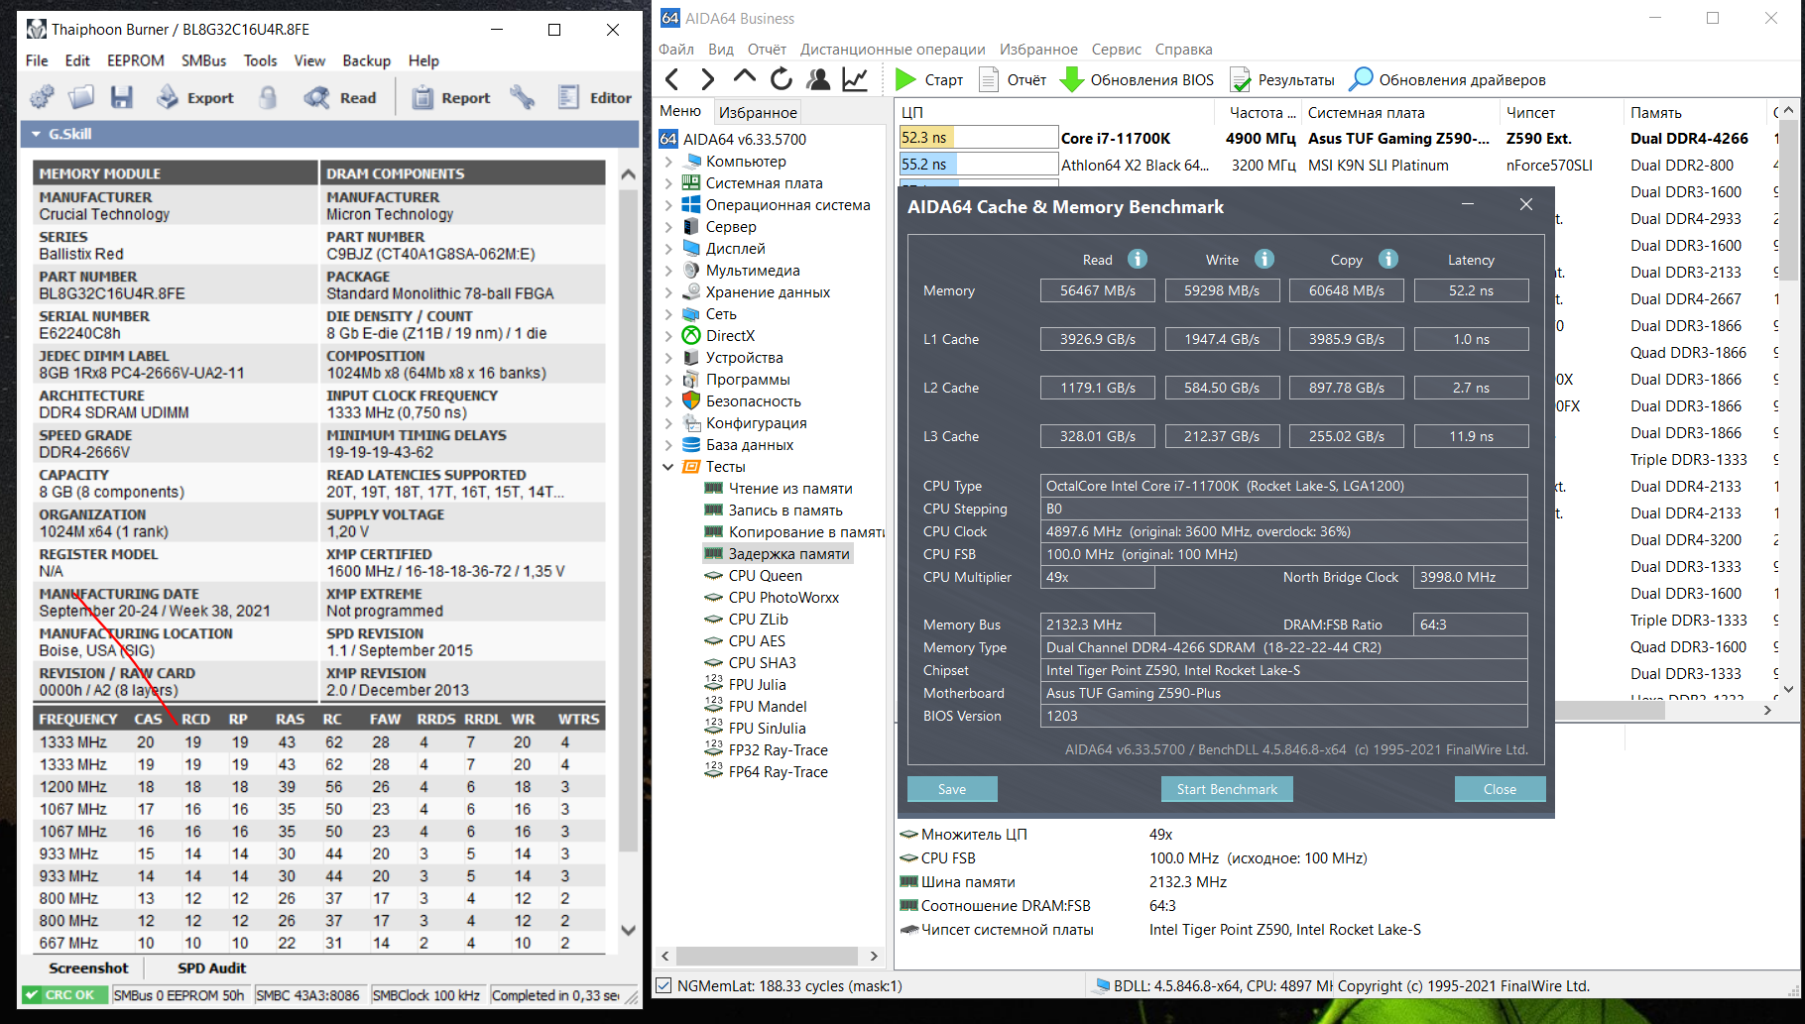Click the Start Benchmark button
The width and height of the screenshot is (1805, 1024).
click(x=1227, y=789)
